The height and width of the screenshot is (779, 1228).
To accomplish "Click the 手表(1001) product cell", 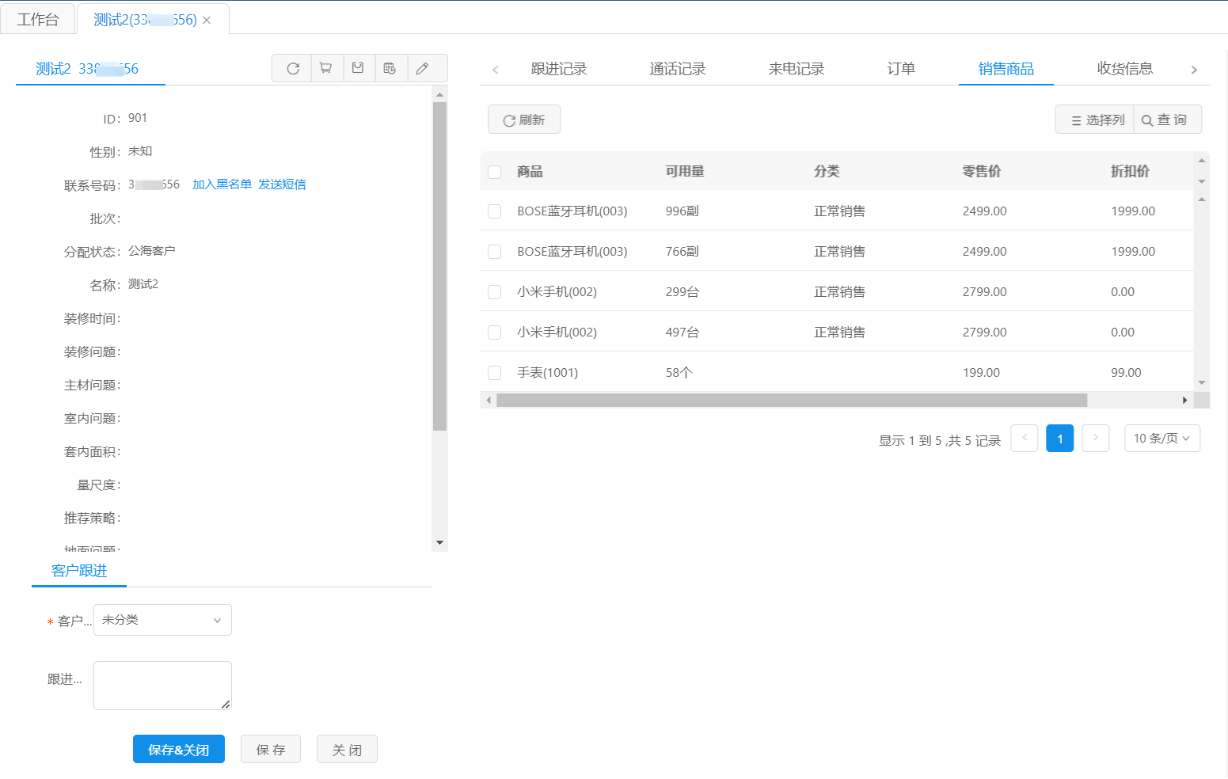I will [548, 373].
